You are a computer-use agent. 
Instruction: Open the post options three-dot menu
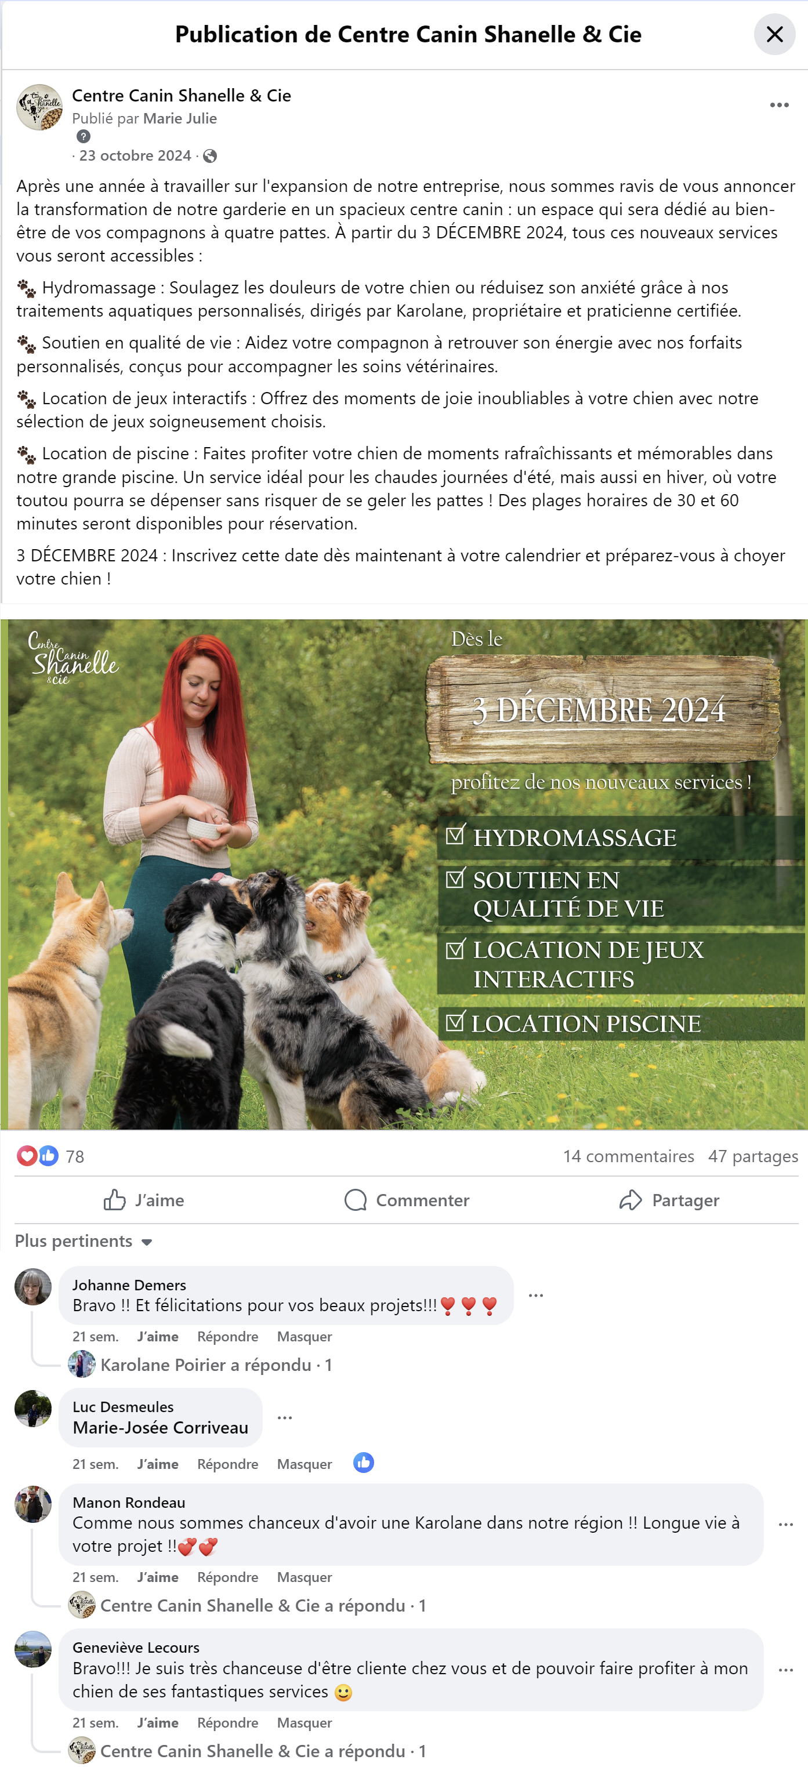point(778,105)
